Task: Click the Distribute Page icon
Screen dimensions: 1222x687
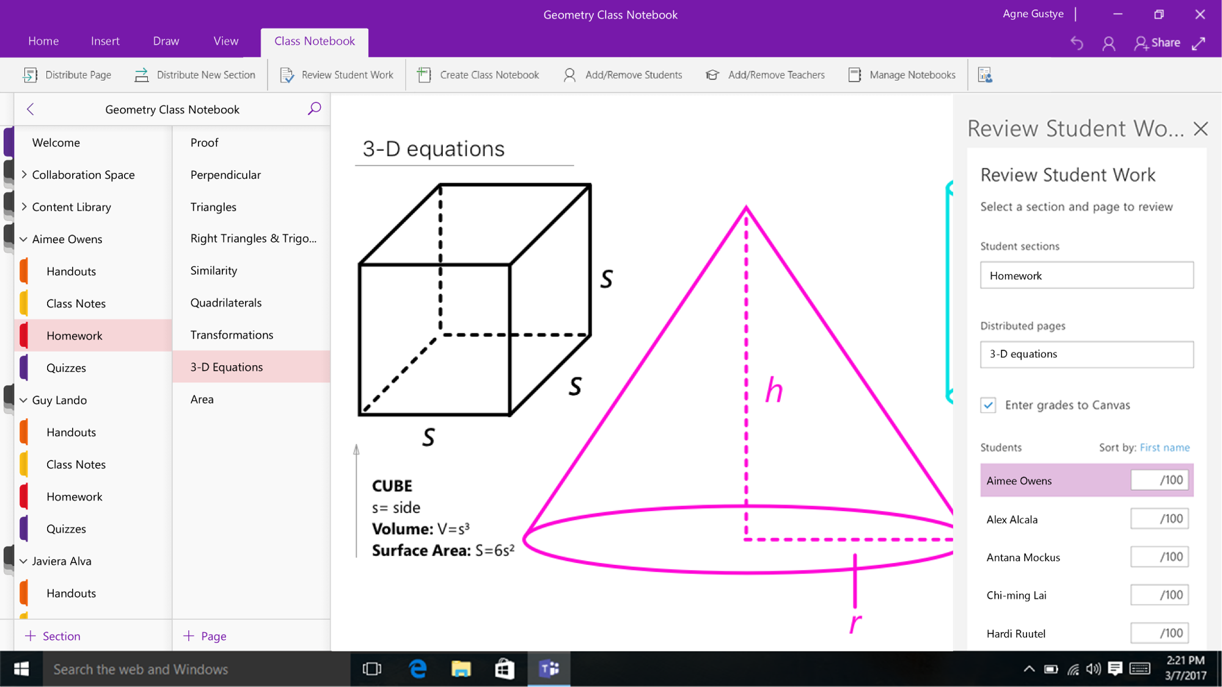Action: coord(30,75)
